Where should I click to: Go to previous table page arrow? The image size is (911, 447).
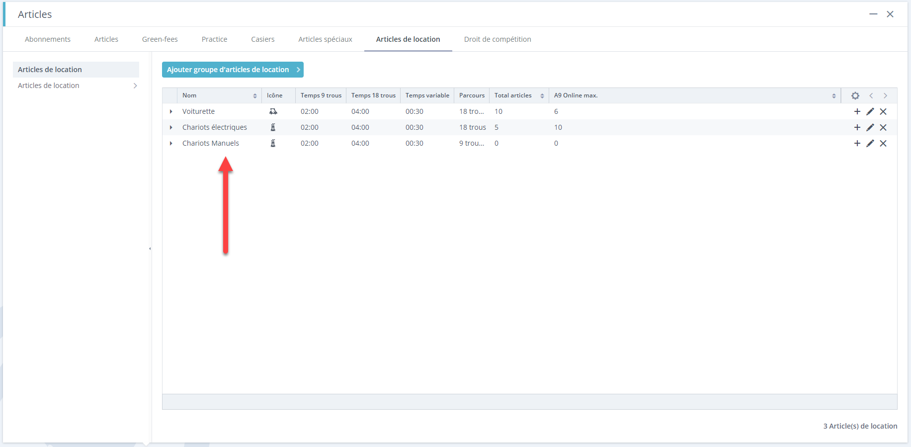871,95
